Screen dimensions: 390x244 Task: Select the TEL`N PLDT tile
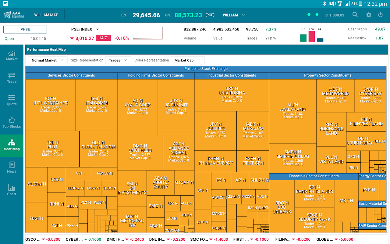click(52, 149)
